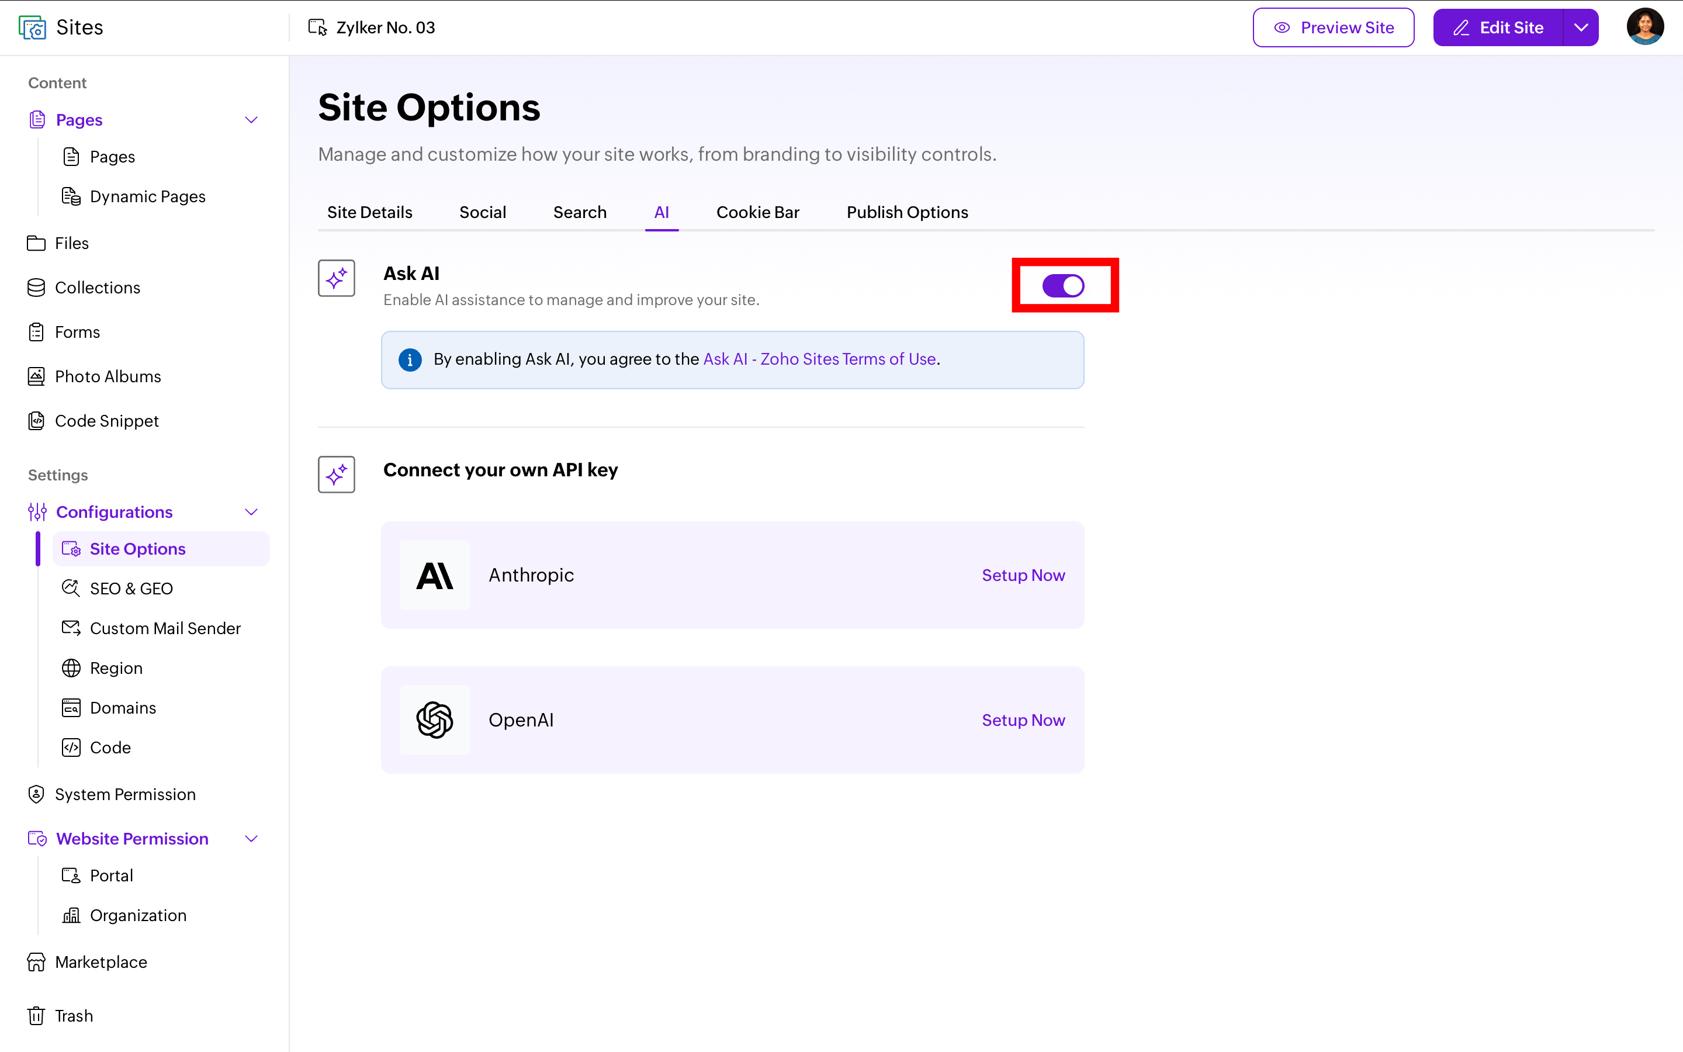Screen dimensions: 1683x1052
Task: Collapse the Pages section chevron
Action: [252, 120]
